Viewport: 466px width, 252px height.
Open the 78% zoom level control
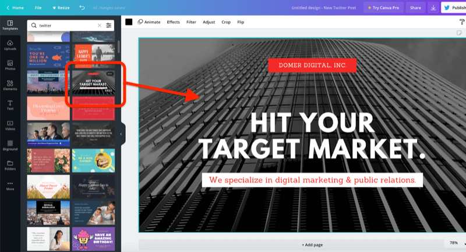(x=454, y=243)
